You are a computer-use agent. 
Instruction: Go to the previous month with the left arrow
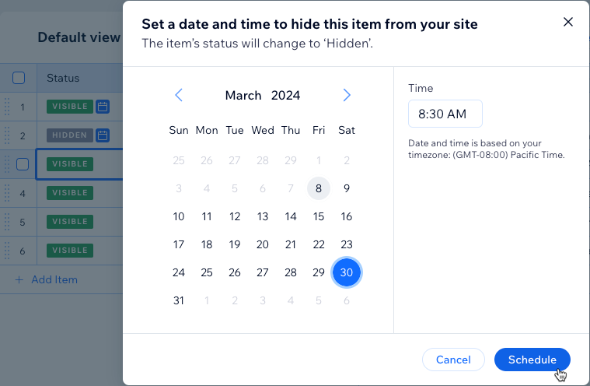tap(179, 95)
